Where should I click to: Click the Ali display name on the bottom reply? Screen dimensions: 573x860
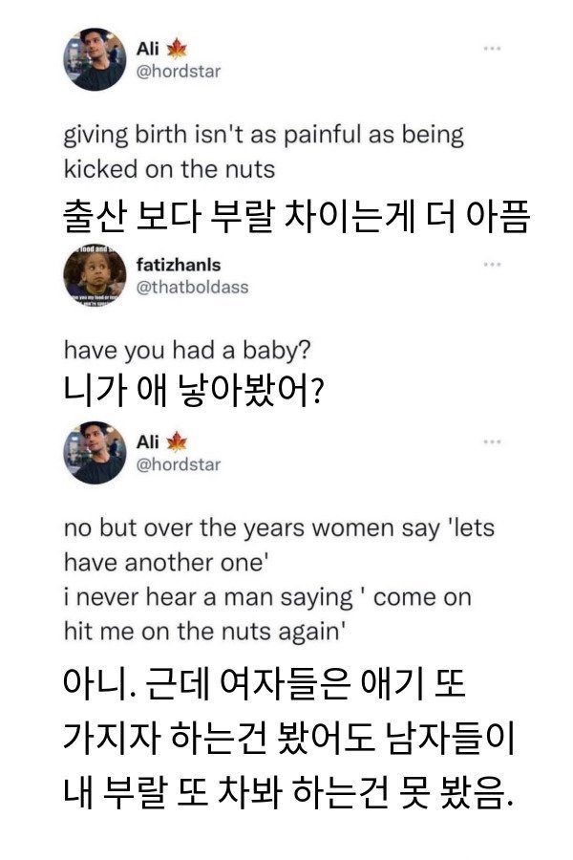pyautogui.click(x=147, y=442)
